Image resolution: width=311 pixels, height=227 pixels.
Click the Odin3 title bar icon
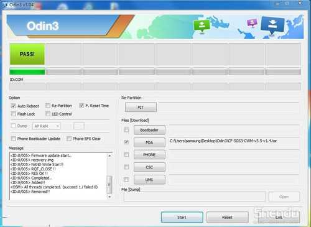tap(5, 4)
